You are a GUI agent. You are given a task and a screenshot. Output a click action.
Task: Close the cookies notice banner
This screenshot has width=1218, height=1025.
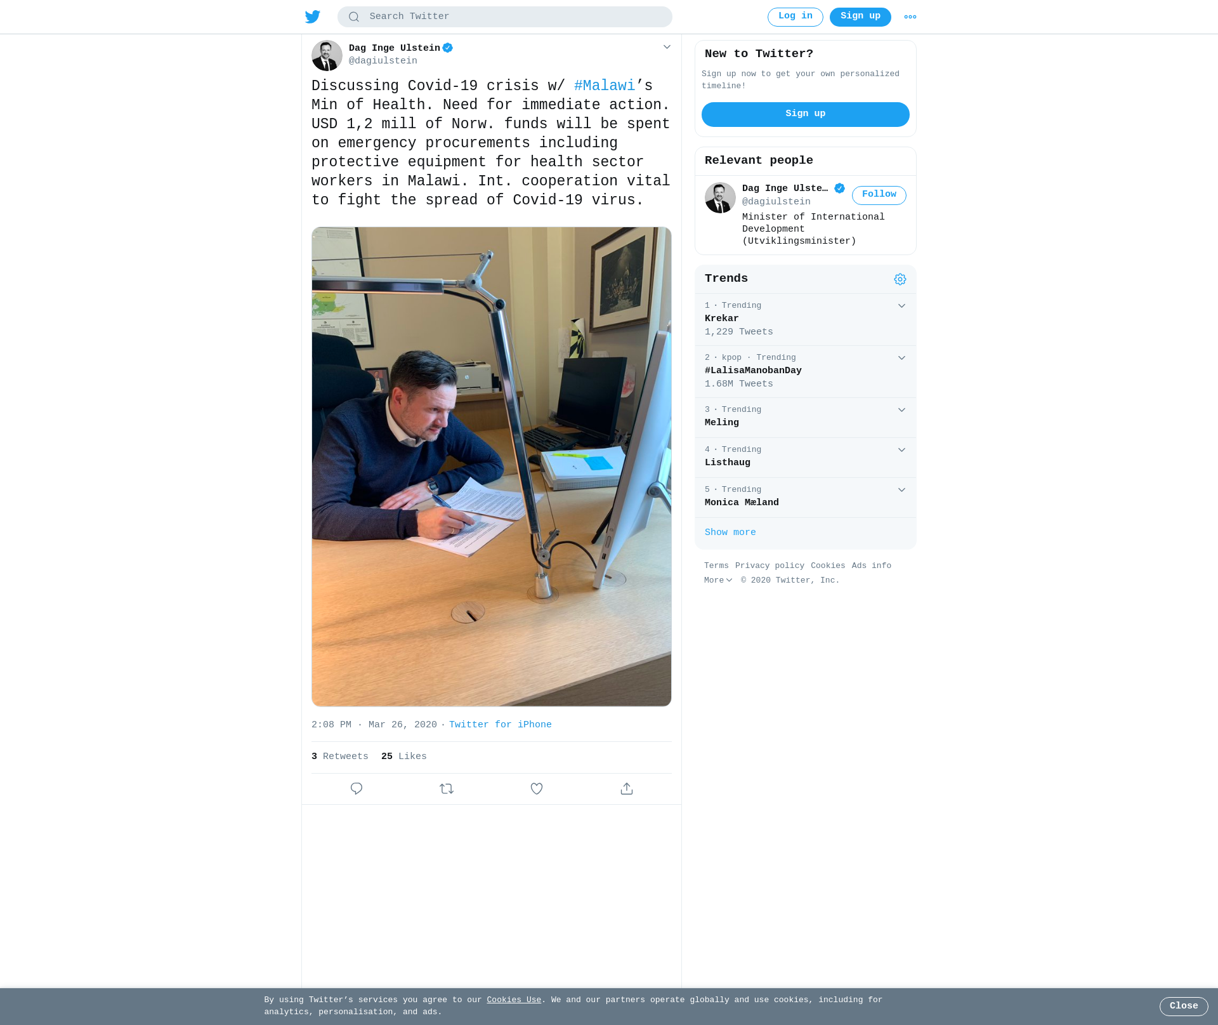click(x=1184, y=1006)
